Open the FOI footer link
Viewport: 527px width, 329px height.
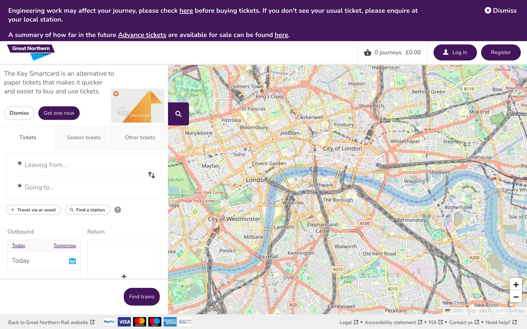coord(435,322)
